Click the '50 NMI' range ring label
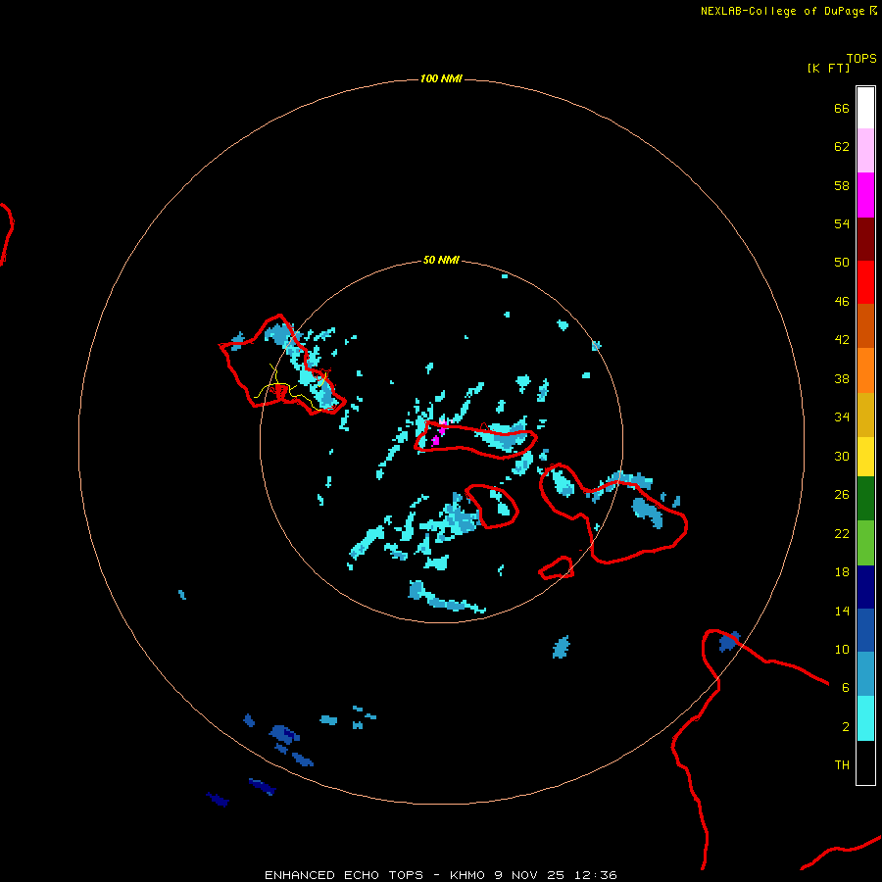This screenshot has height=882, width=882. click(x=441, y=260)
